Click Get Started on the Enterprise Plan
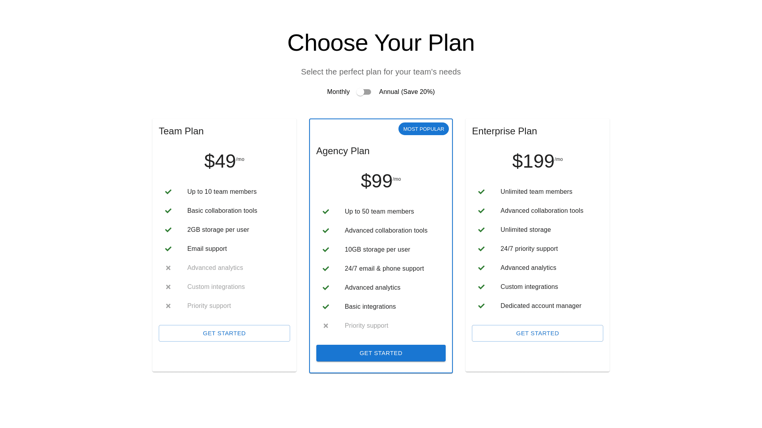Image resolution: width=762 pixels, height=428 pixels. [537, 333]
